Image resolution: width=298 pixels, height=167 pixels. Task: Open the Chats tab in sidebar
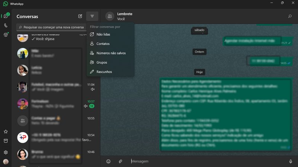tap(6, 16)
